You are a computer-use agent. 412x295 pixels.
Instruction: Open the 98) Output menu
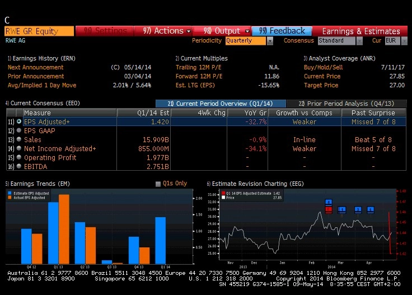click(x=222, y=31)
